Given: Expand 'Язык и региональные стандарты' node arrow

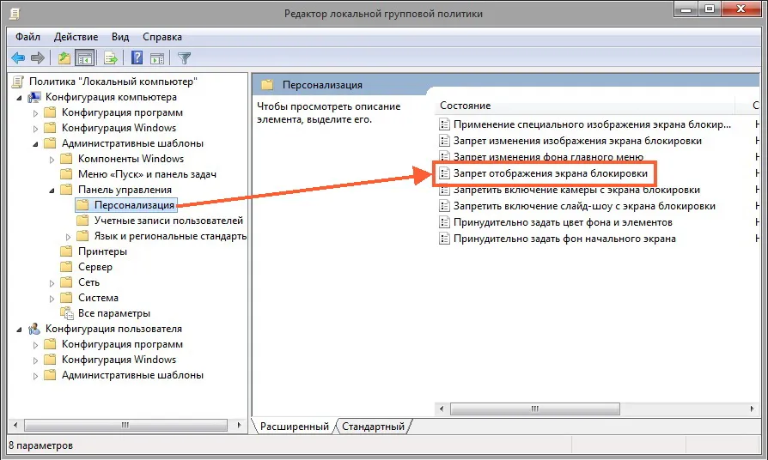Looking at the screenshot, I should (68, 237).
